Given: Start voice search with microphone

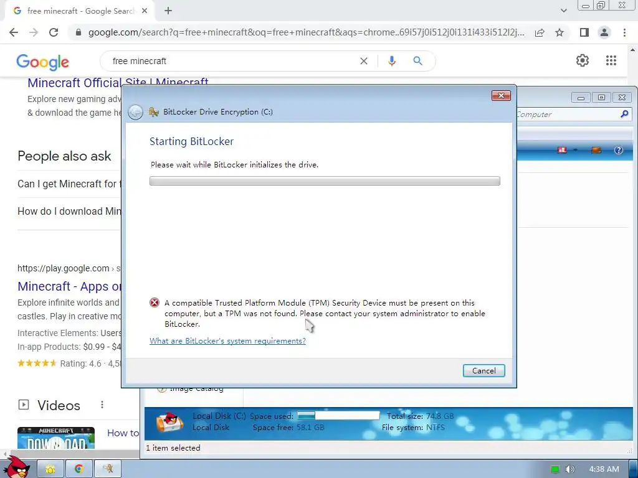Looking at the screenshot, I should pyautogui.click(x=392, y=61).
